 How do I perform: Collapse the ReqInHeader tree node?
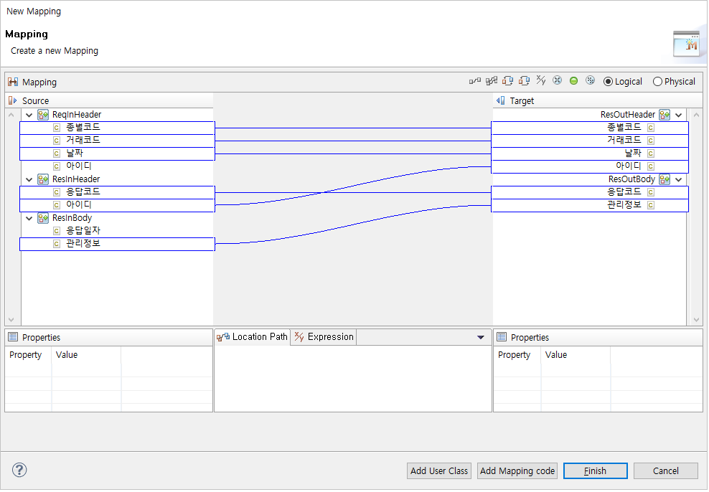point(29,114)
